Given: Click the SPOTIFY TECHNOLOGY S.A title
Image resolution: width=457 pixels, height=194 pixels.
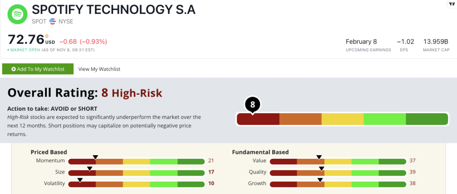Looking at the screenshot, I should 114,10.
